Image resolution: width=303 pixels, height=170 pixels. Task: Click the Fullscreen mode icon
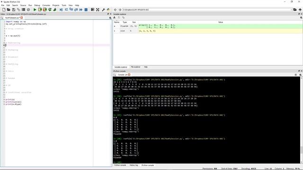click(x=98, y=9)
